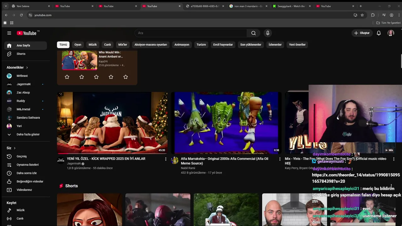402x226 pixels.
Task: Open the browser extensions puzzle icon
Action: [x=373, y=15]
